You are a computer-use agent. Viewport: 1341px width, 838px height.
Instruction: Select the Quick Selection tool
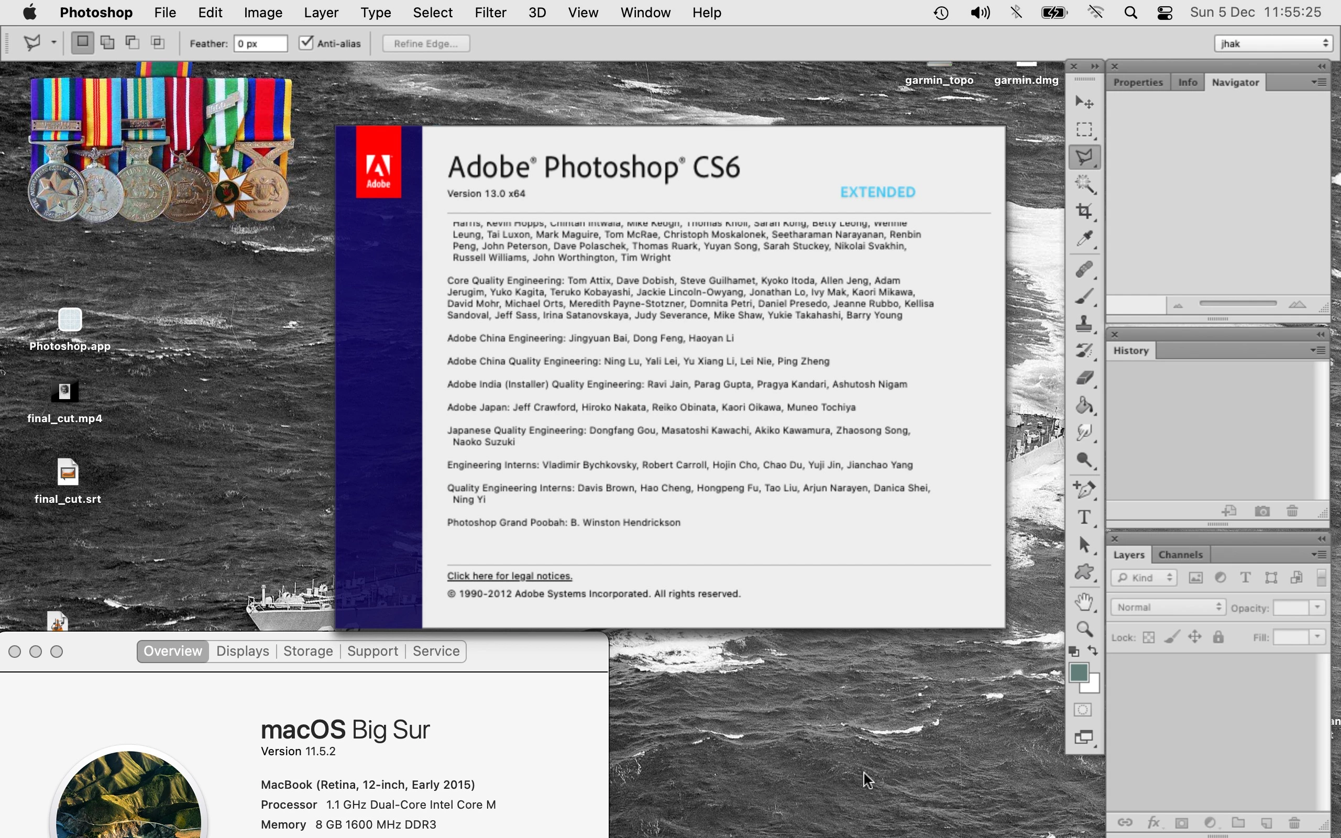(x=1084, y=184)
